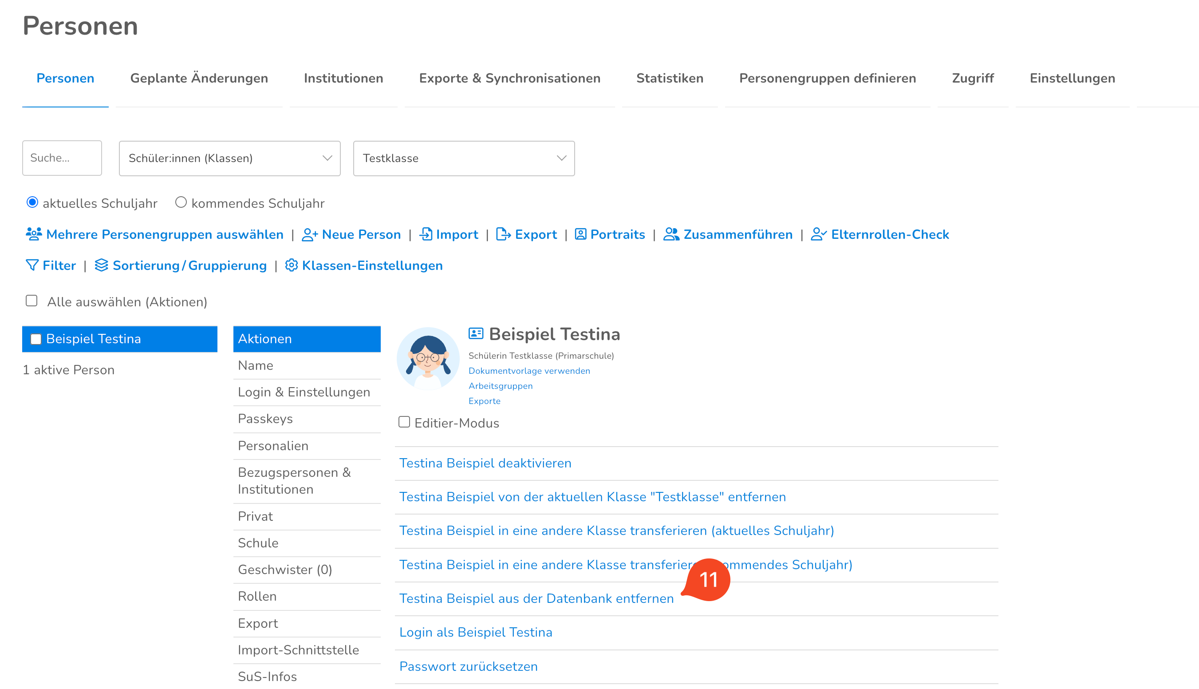Click the Portraits picture icon
Viewport: 1199px width, 689px height.
[x=580, y=234]
